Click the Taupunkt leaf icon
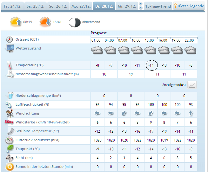 [x=10, y=149]
